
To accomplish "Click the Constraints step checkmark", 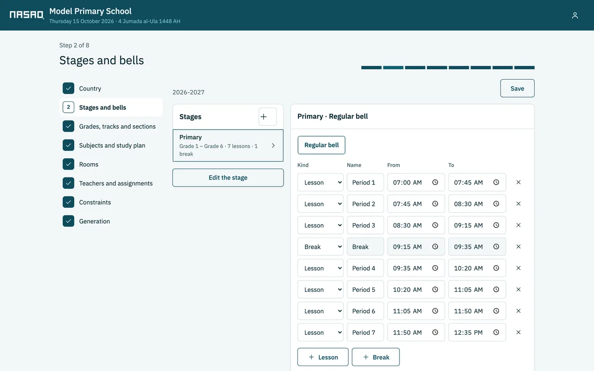I will (x=68, y=202).
